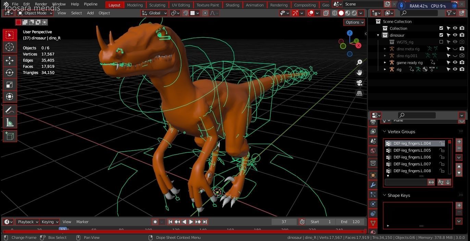Open the Pipeline menu
This screenshot has width=470, height=241.
click(x=90, y=4)
